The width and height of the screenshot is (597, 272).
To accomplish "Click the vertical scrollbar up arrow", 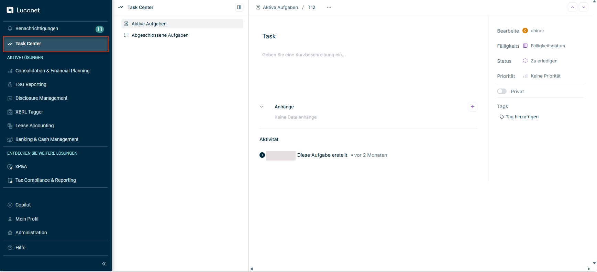I will click(x=594, y=2).
